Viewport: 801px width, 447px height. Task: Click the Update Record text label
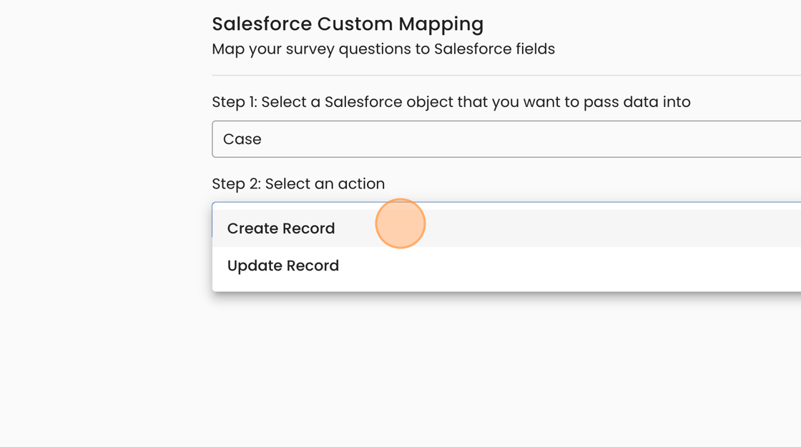coord(283,266)
